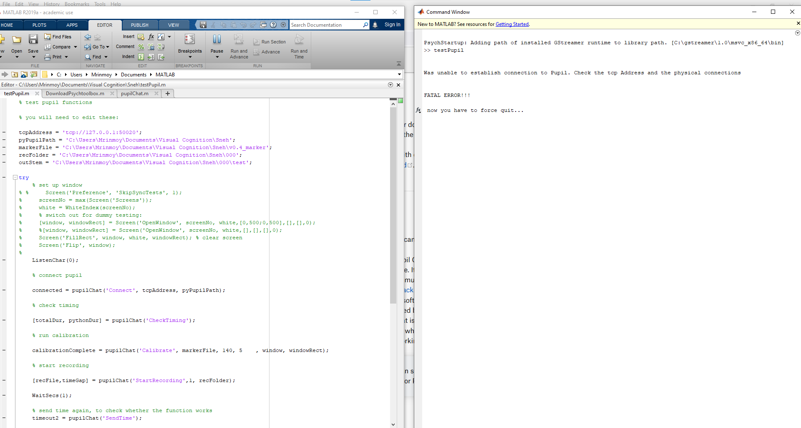Click the decrease indent icon
801x428 pixels.
click(161, 57)
